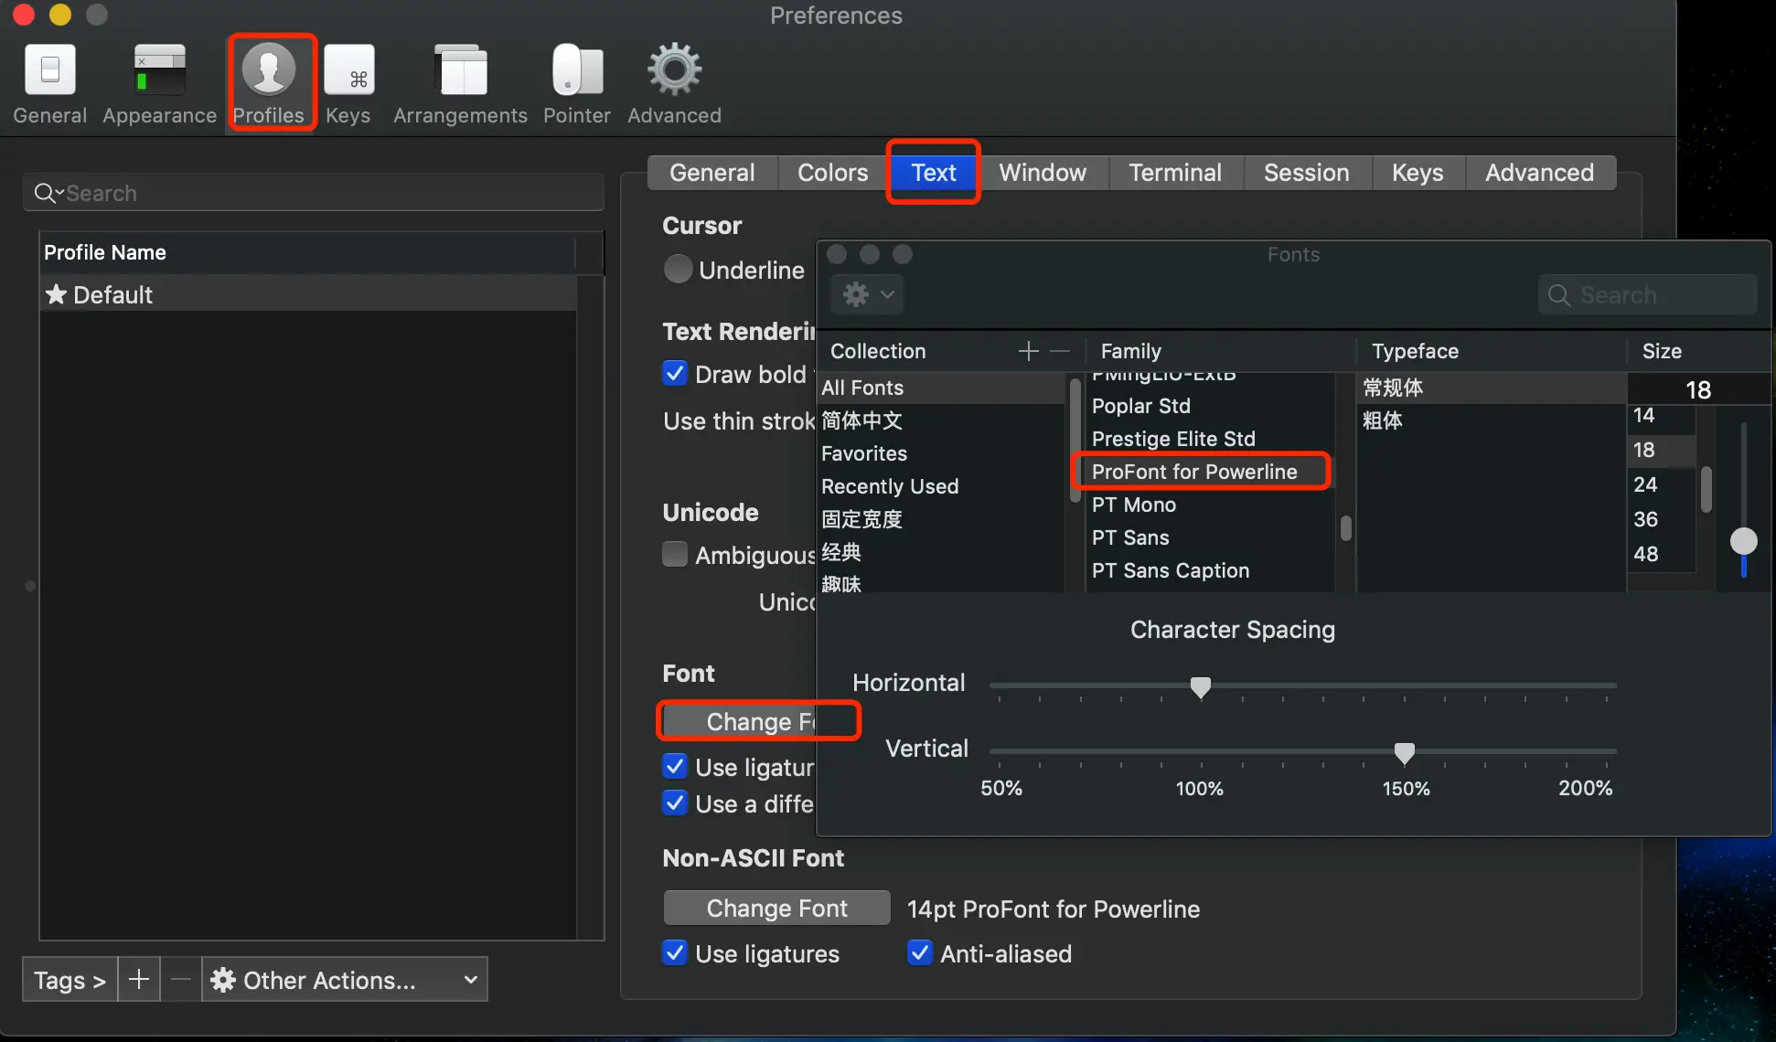This screenshot has width=1776, height=1042.
Task: Switch to the Terminal tab
Action: (x=1174, y=173)
